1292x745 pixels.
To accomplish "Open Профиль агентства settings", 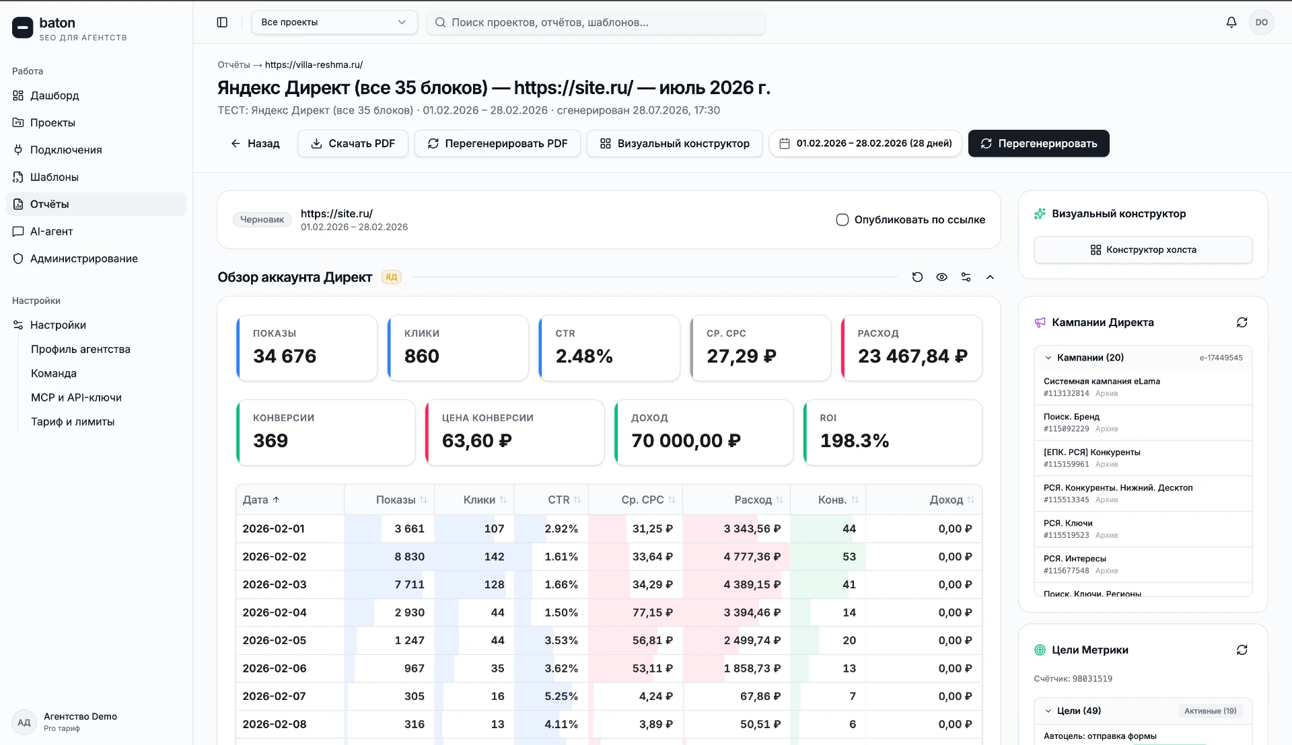I will point(81,349).
